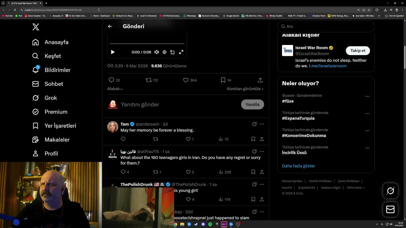Bookmark Tam's comment
Image resolution: width=406 pixels, height=228 pixels.
(253, 139)
